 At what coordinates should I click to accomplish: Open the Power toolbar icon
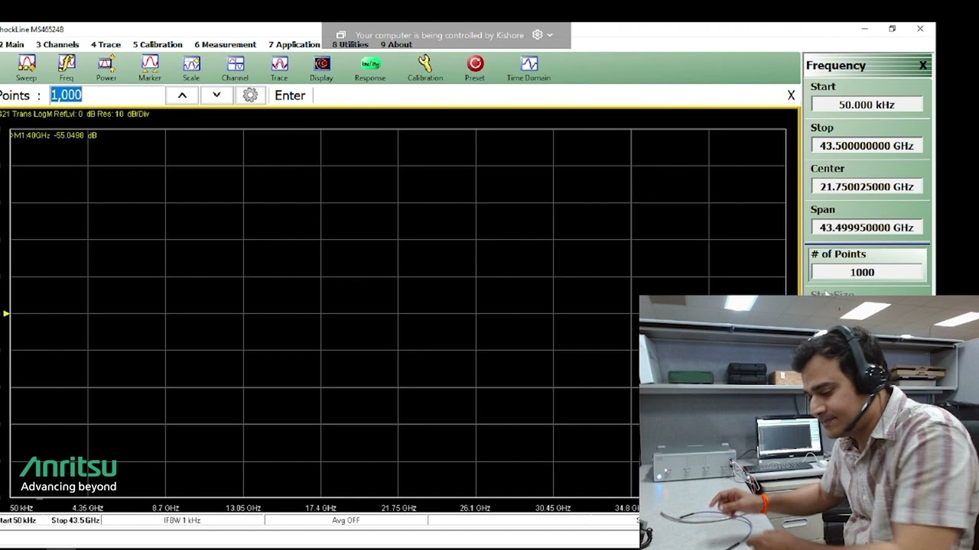[x=106, y=68]
